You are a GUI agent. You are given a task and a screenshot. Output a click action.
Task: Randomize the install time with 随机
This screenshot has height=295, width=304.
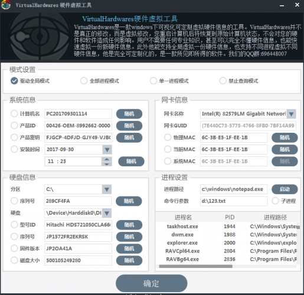pyautogui.click(x=131, y=162)
